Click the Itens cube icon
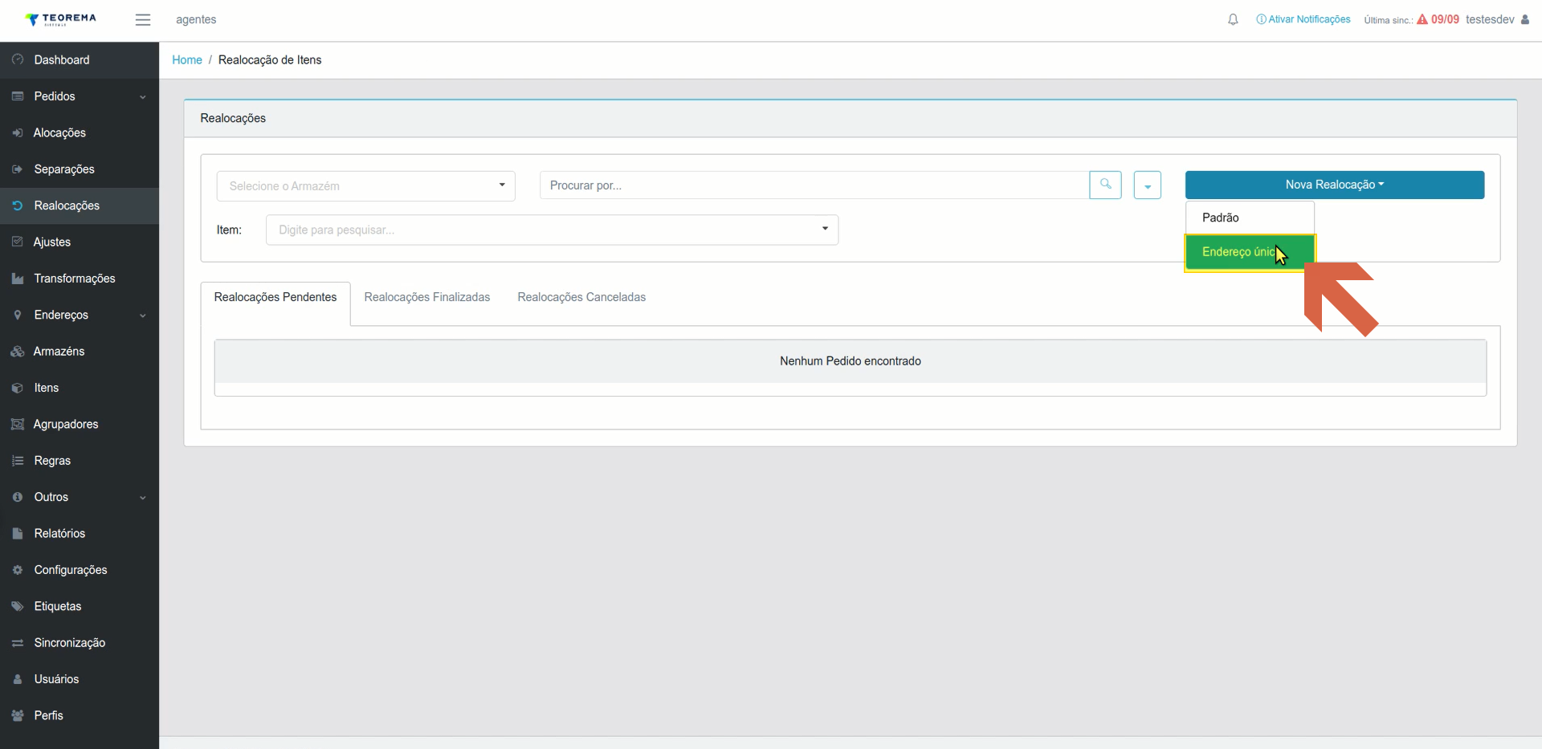 pyautogui.click(x=18, y=388)
